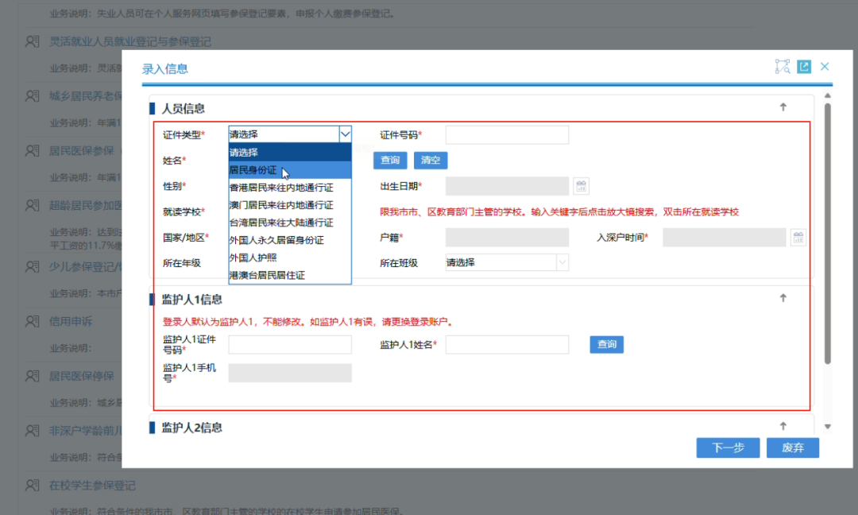
Task: Open calendar picker for 入深户时间
Action: pos(798,238)
